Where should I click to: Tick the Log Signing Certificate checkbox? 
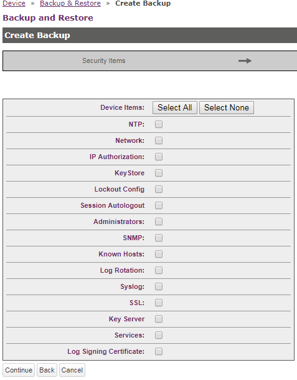click(159, 352)
